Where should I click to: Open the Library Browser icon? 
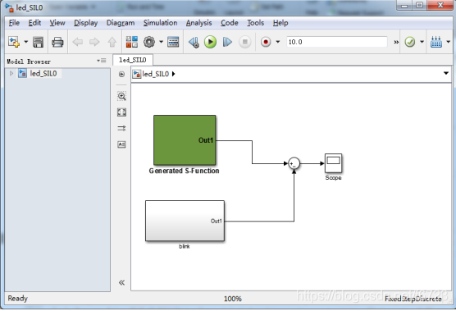pyautogui.click(x=132, y=42)
